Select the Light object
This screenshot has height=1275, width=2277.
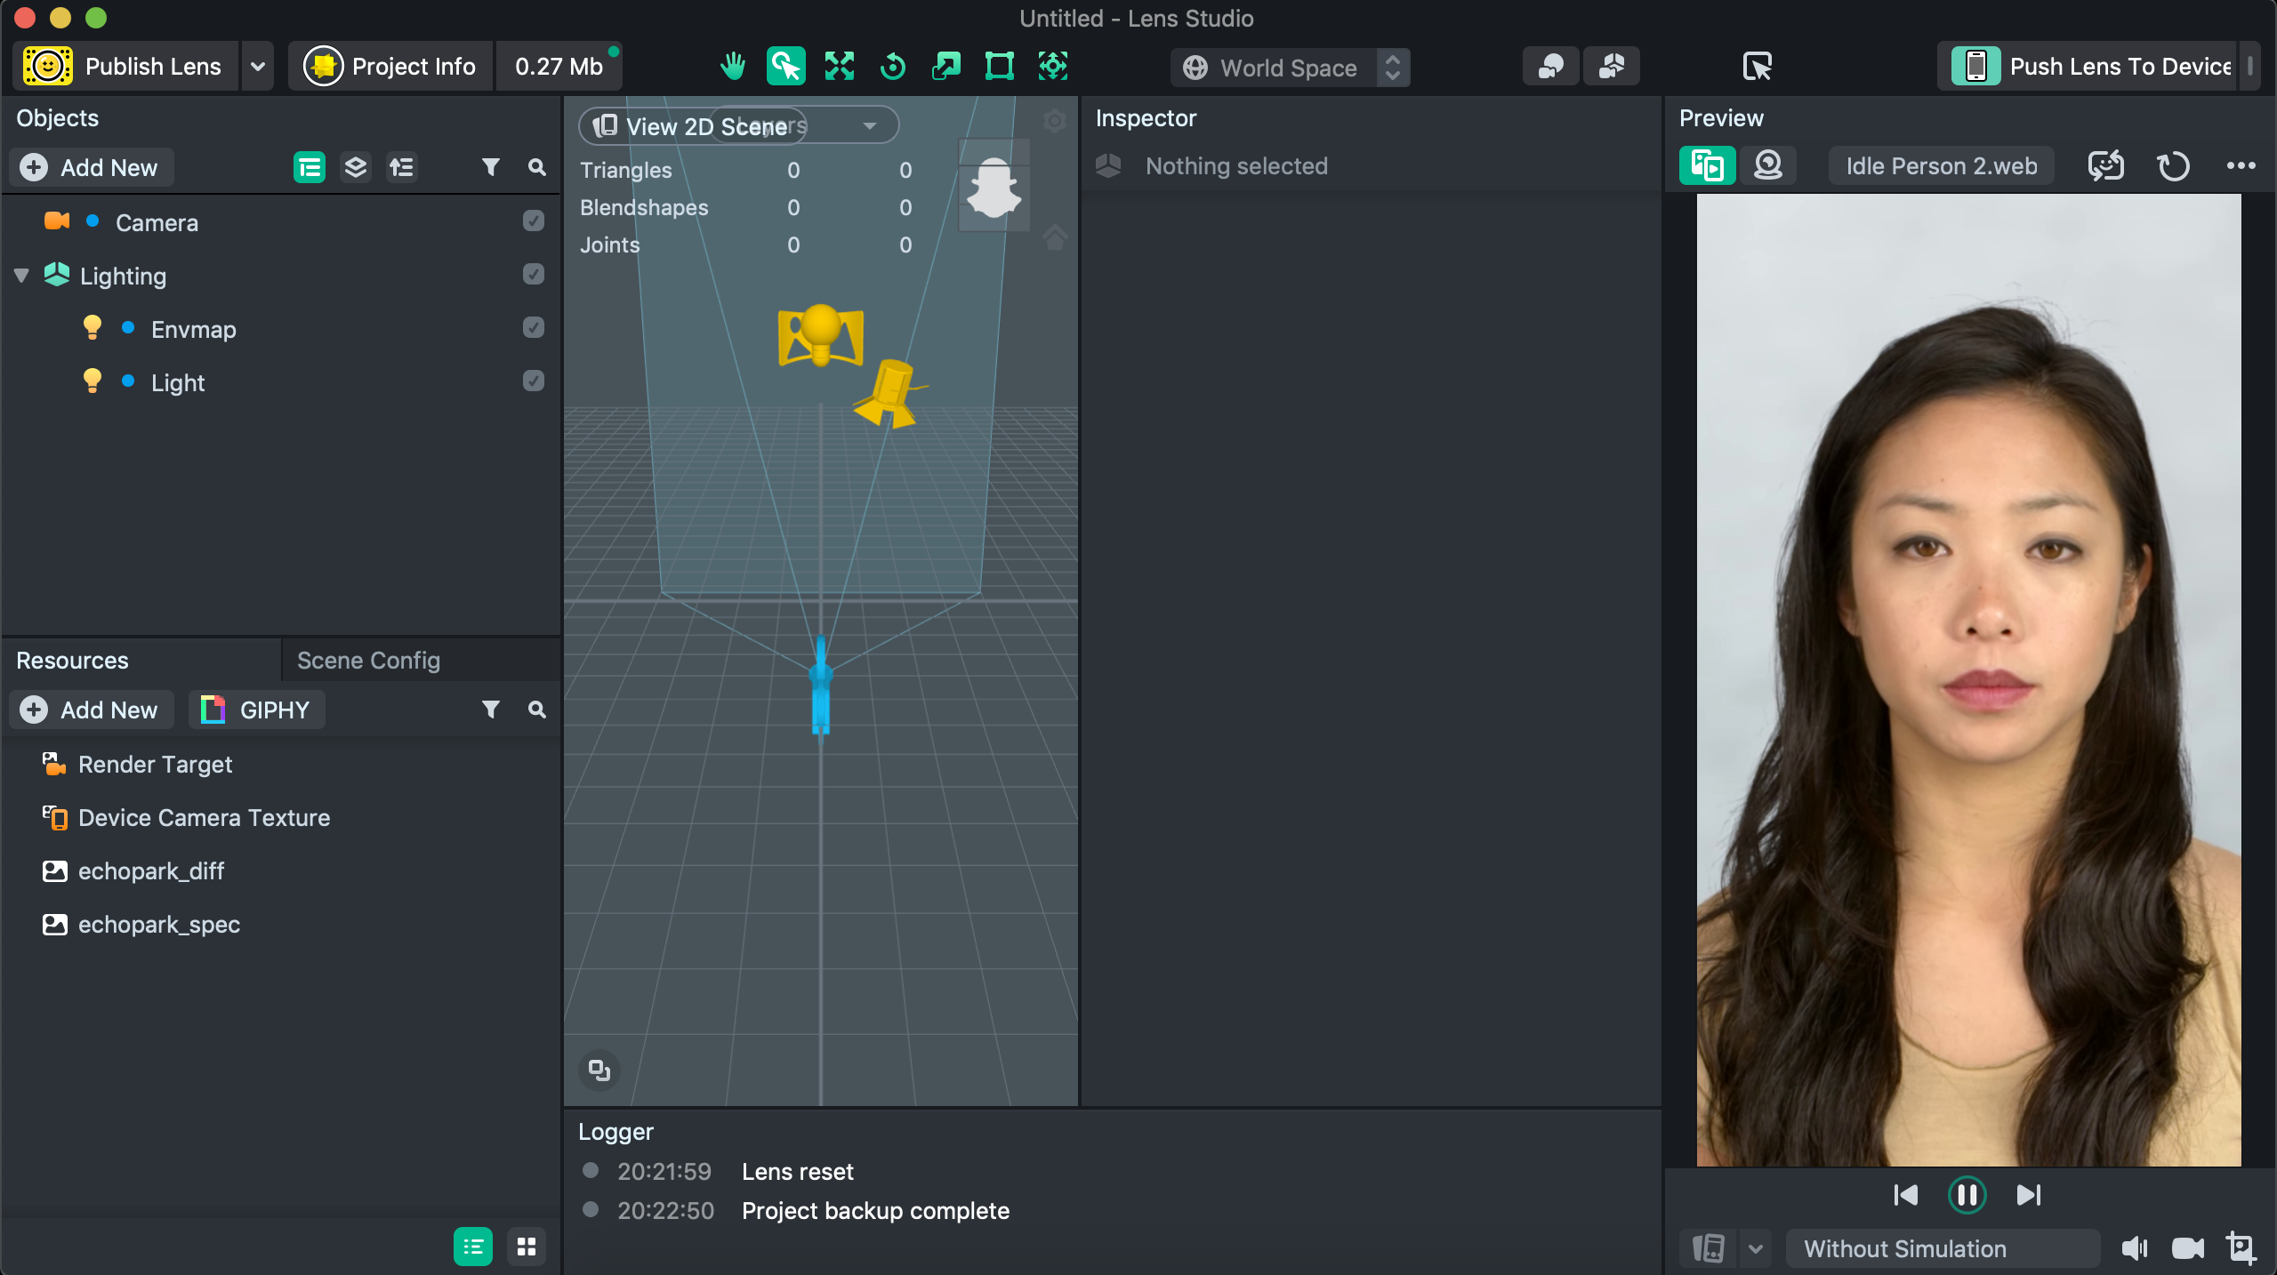pyautogui.click(x=178, y=382)
